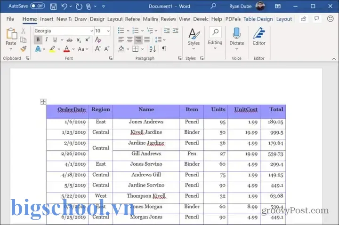Apply Strikethrough formatting
The image size is (339, 225).
69,40
